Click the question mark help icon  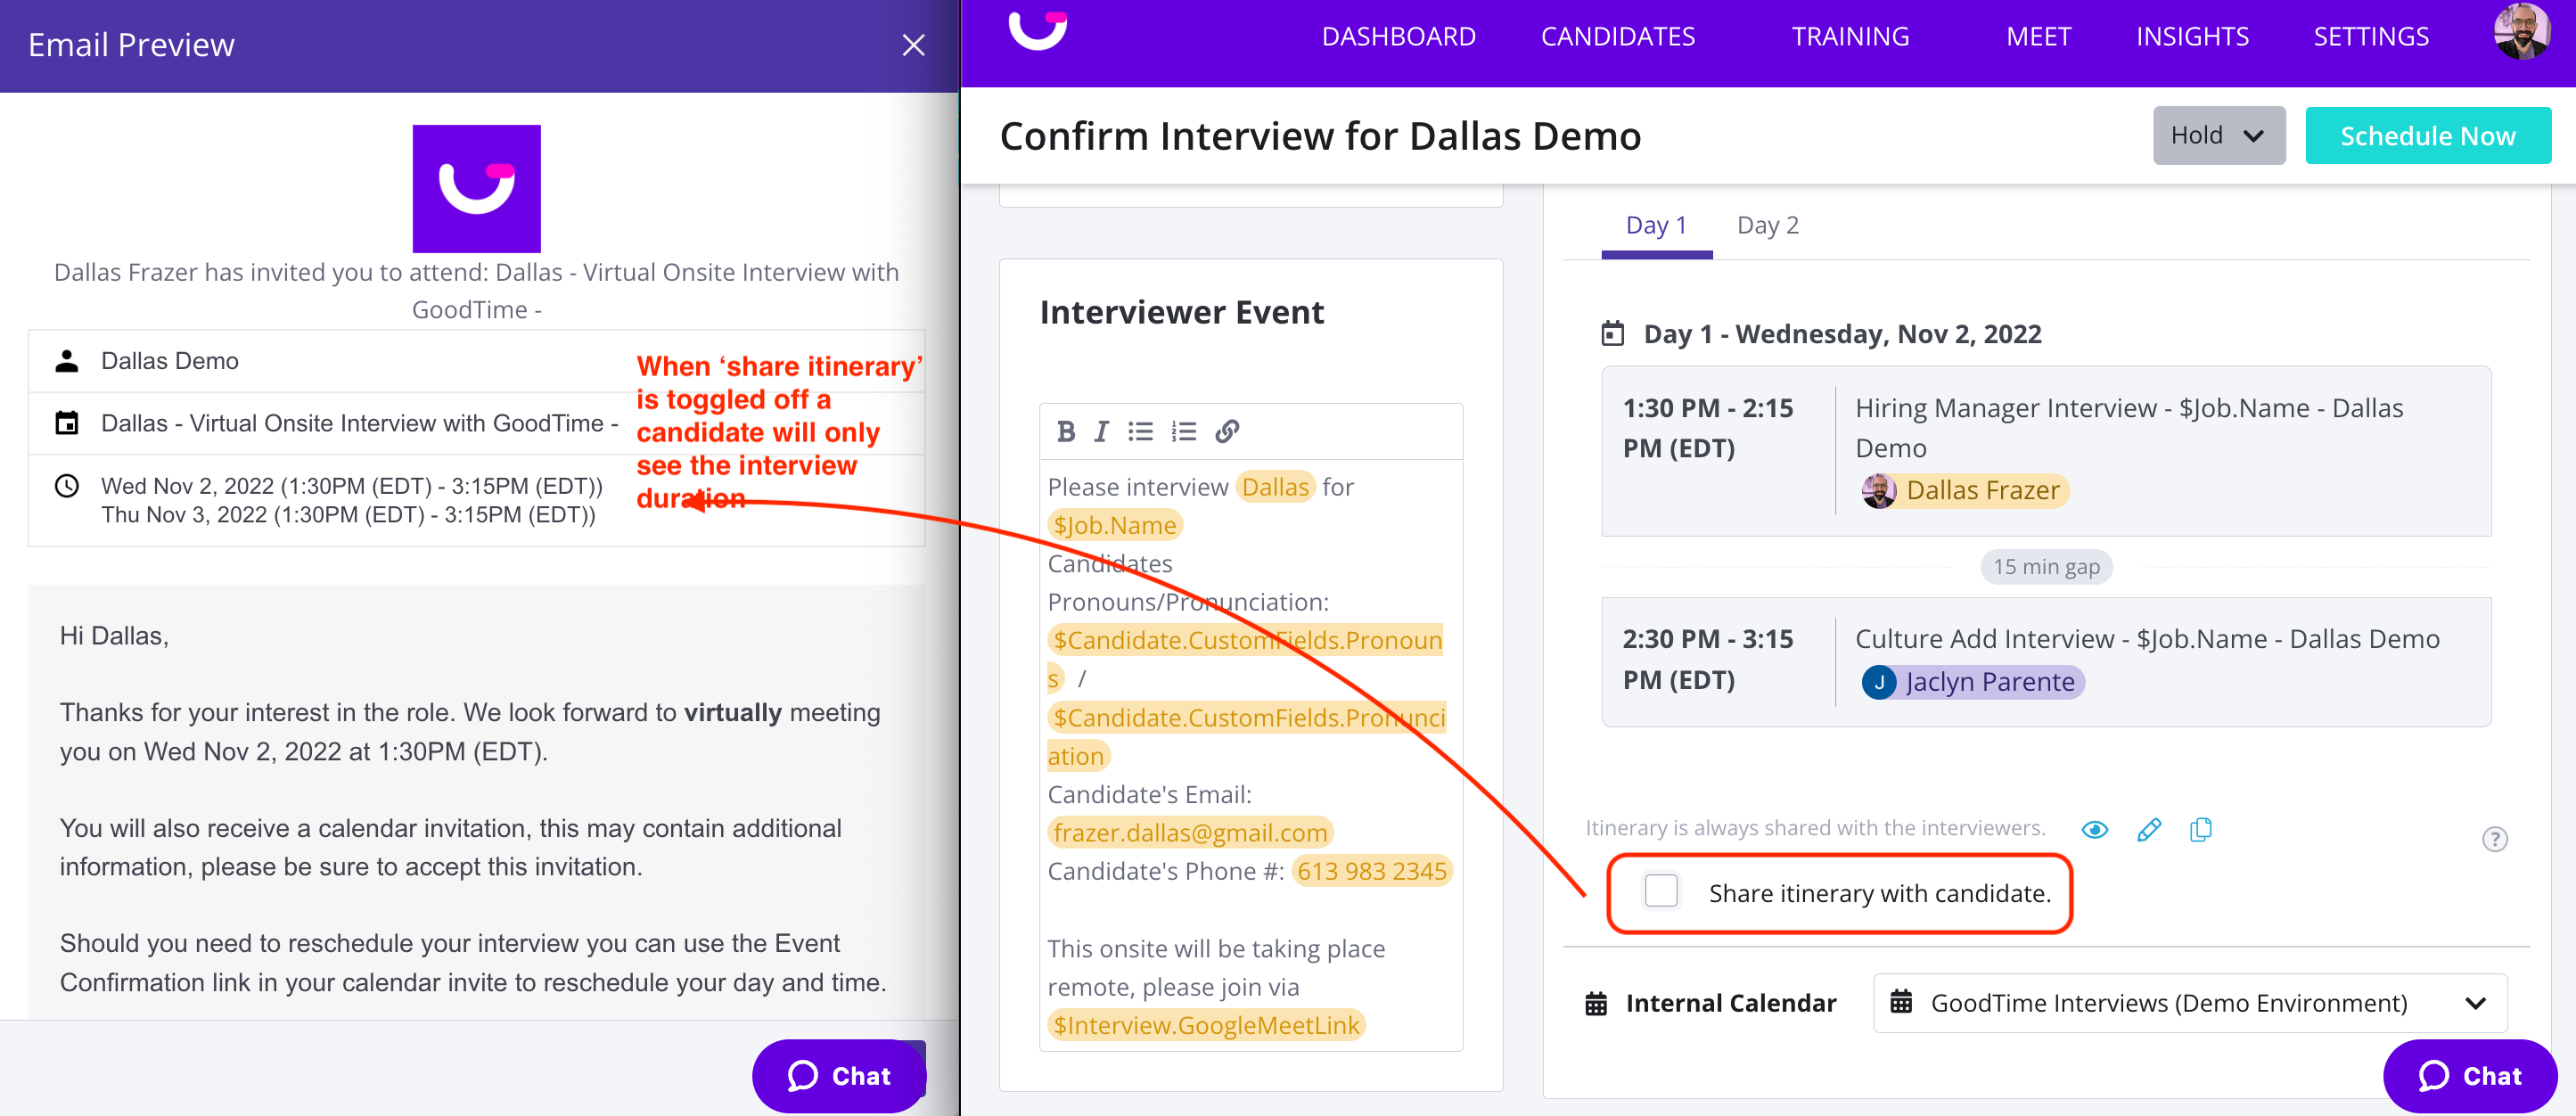[x=2494, y=838]
